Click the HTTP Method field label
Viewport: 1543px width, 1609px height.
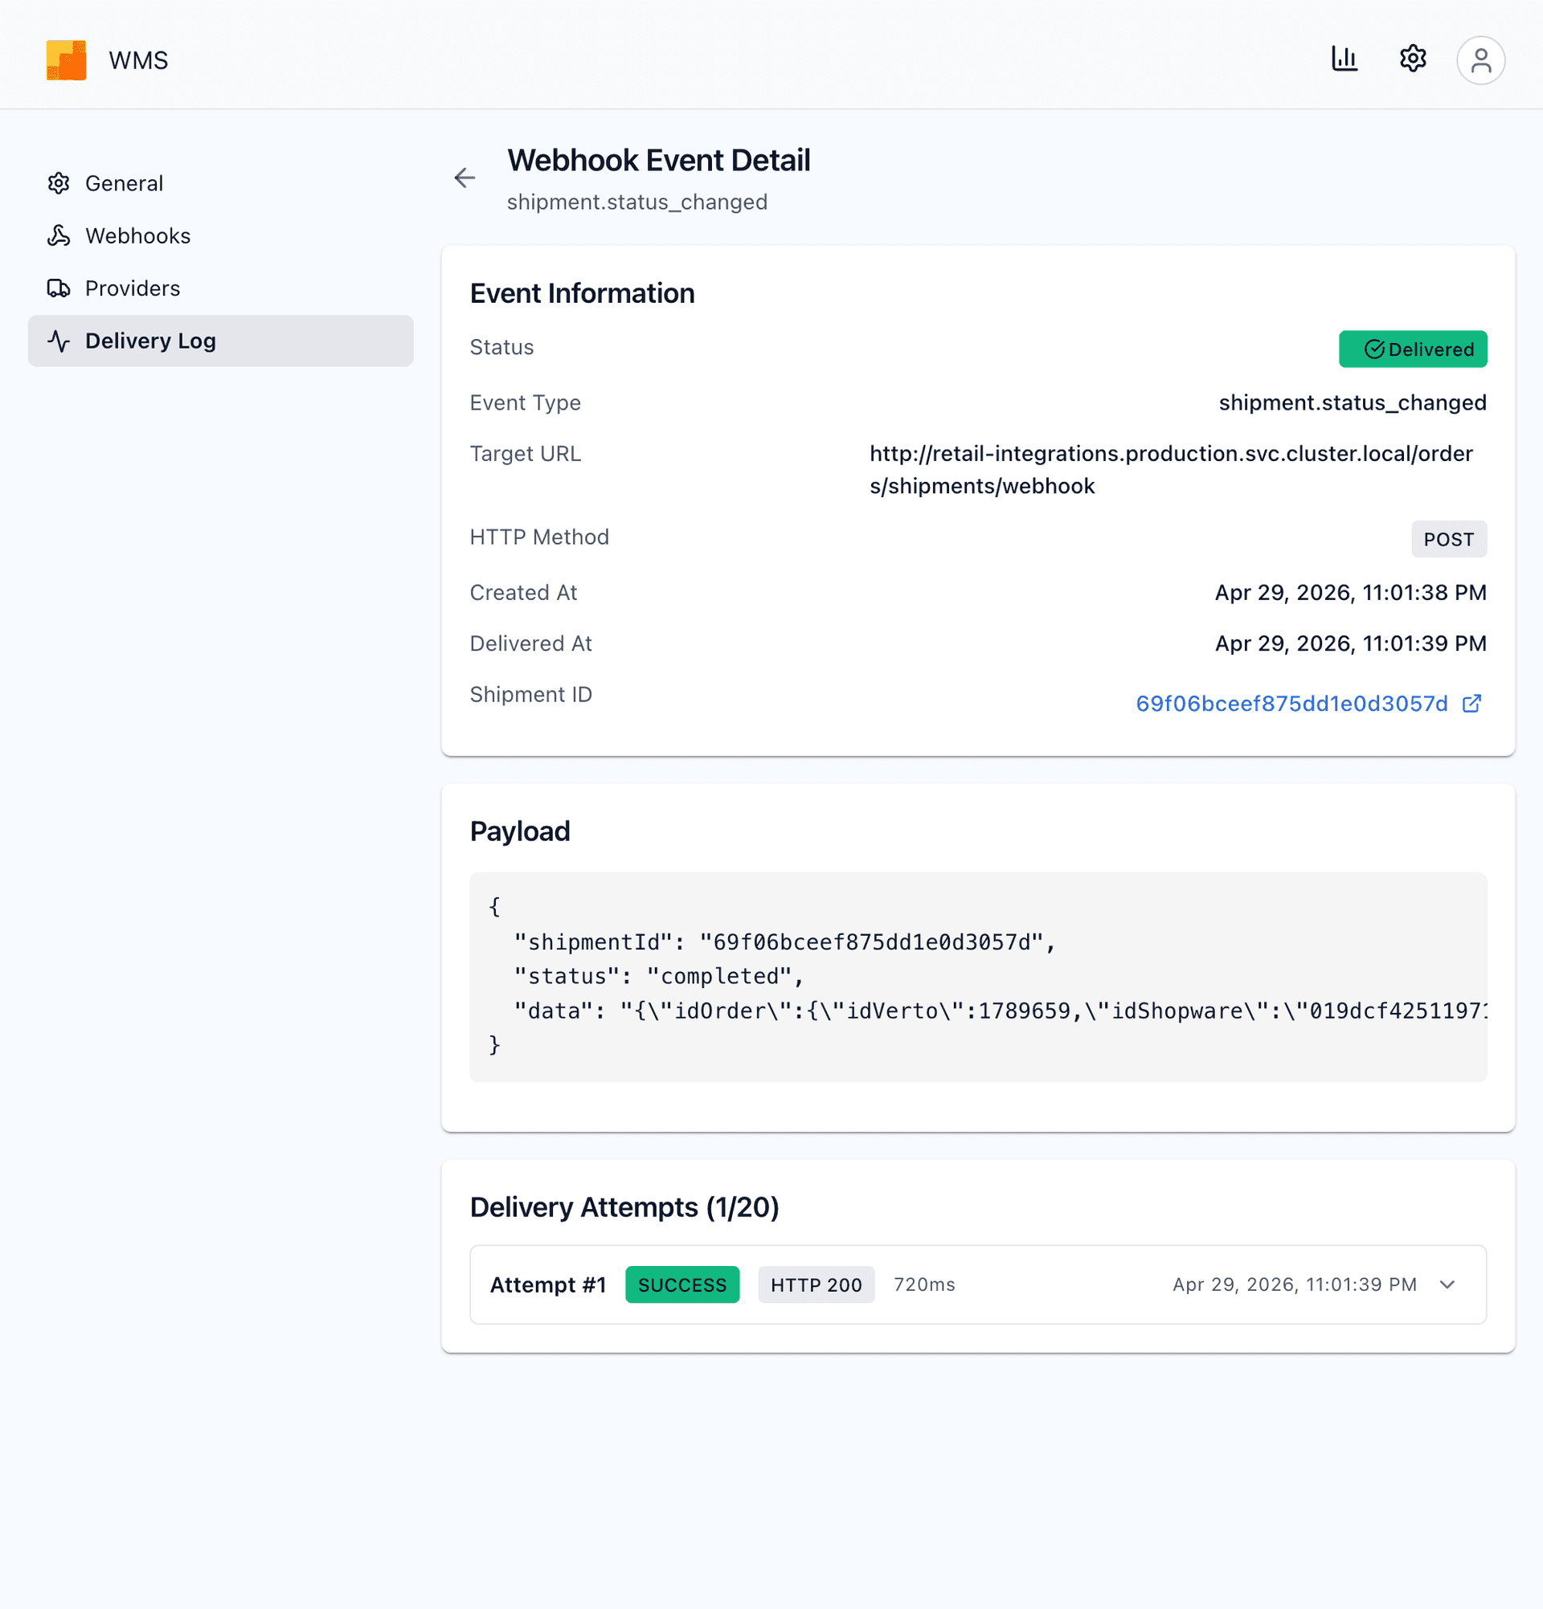coord(538,537)
